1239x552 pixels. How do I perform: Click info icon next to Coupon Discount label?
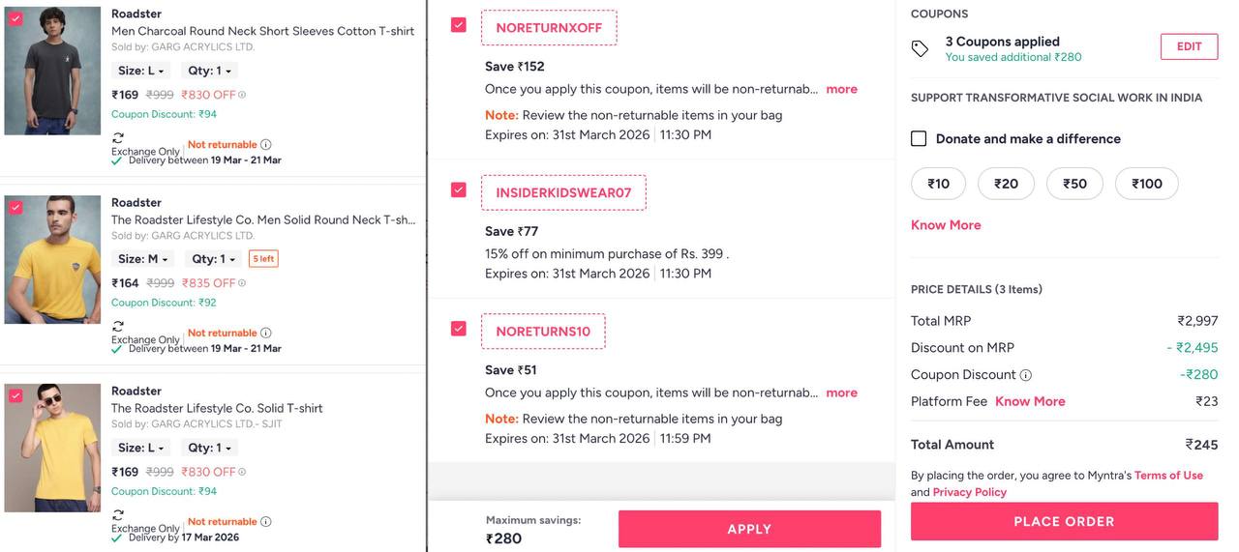[1026, 375]
